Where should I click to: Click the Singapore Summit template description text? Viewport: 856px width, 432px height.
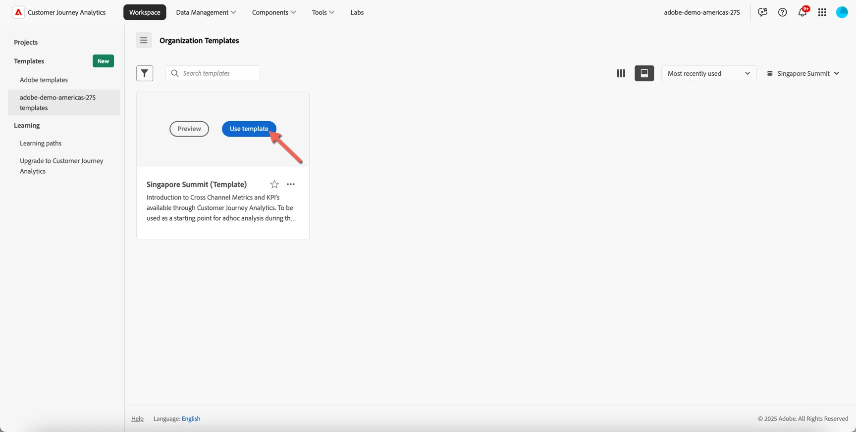221,208
